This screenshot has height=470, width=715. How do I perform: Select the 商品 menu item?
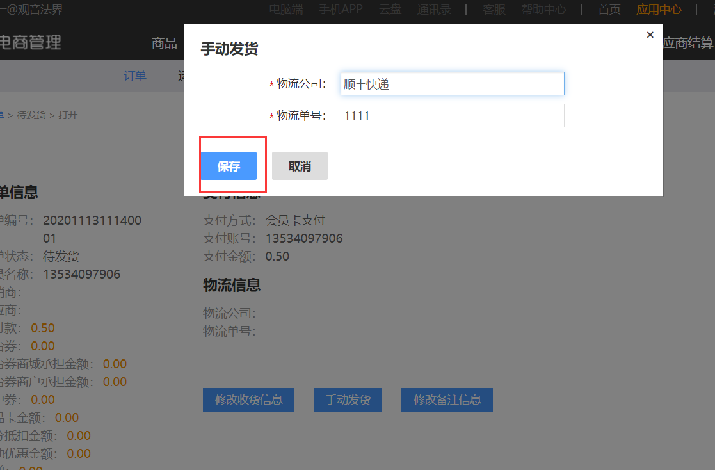pos(164,43)
